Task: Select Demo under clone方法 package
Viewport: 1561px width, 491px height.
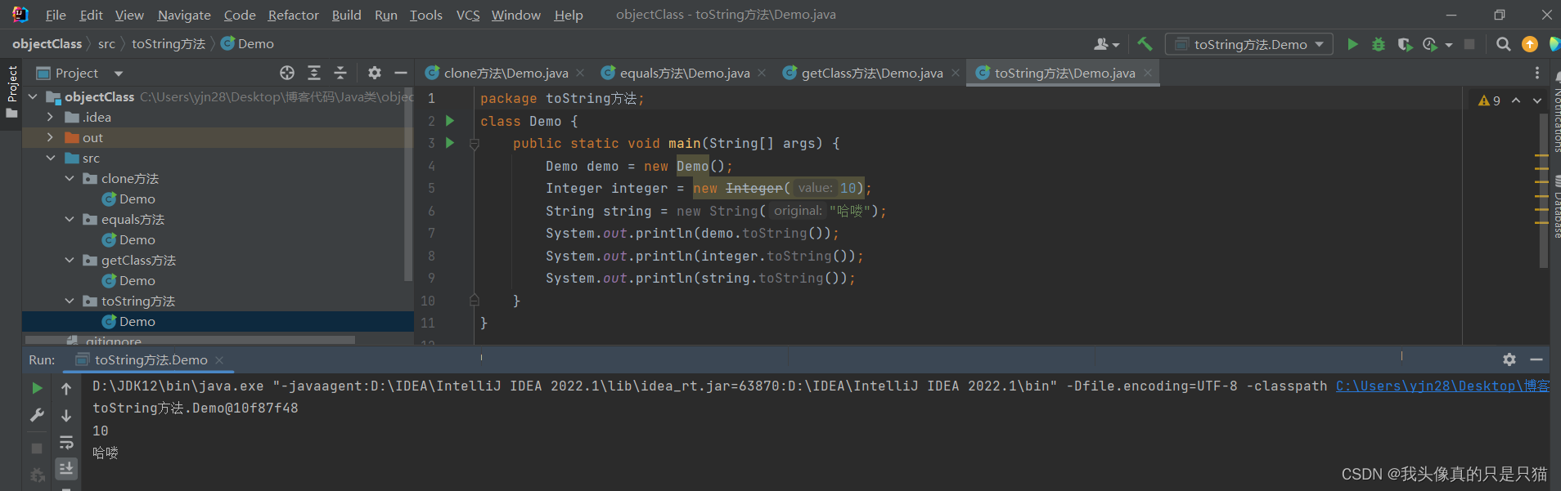Action: (137, 199)
